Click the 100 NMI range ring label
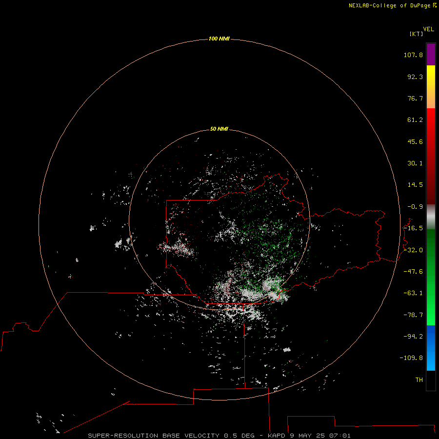This screenshot has width=439, height=439. 219,39
